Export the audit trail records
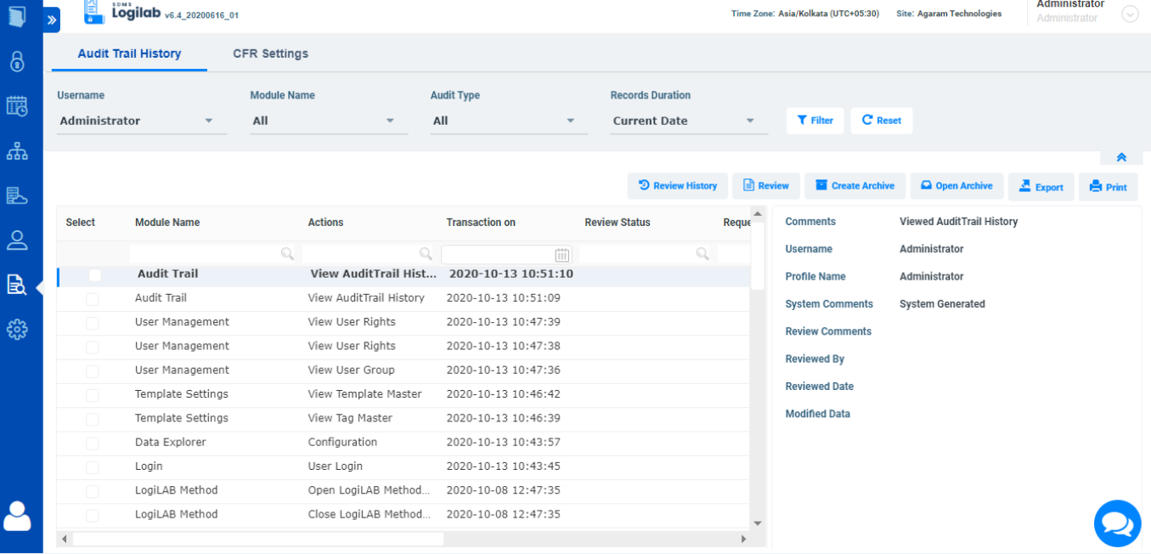Viewport: 1151px width, 554px height. click(x=1041, y=185)
